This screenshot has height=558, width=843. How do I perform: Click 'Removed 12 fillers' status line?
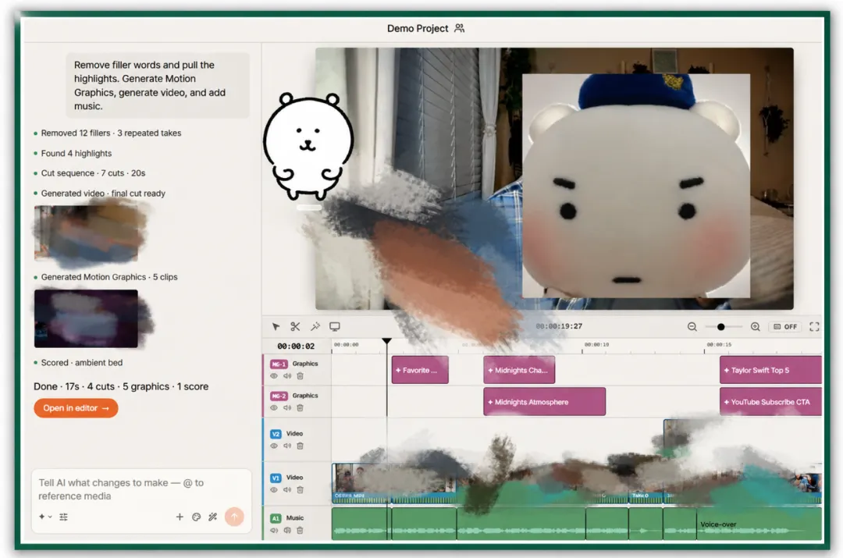[x=111, y=133]
